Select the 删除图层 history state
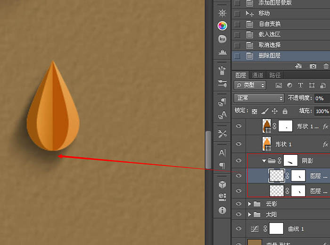 pyautogui.click(x=281, y=56)
